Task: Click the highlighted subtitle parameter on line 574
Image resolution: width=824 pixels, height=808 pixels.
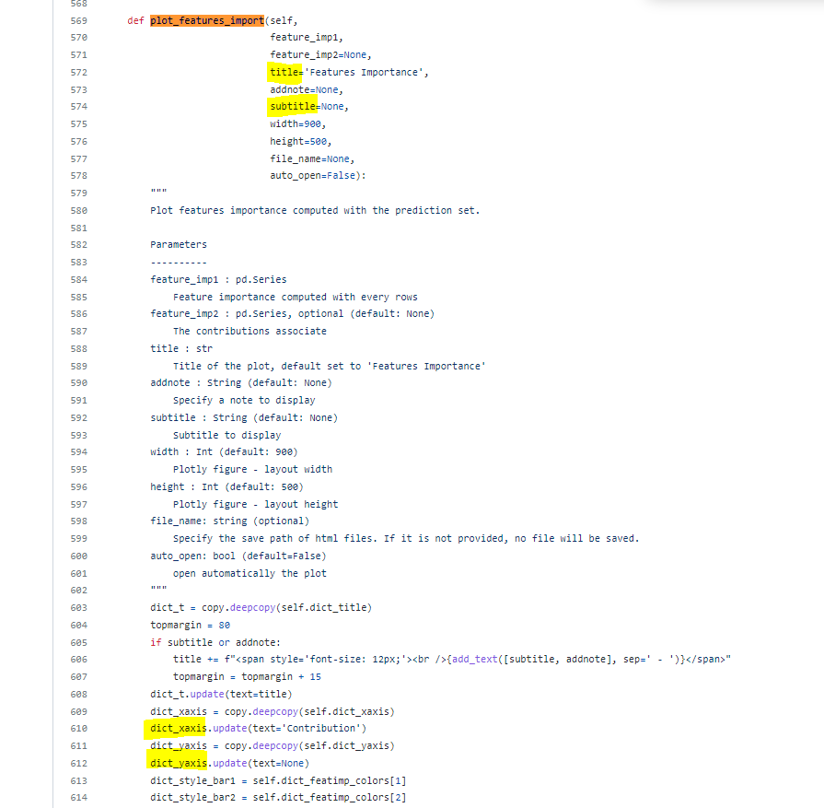Action: [x=293, y=106]
